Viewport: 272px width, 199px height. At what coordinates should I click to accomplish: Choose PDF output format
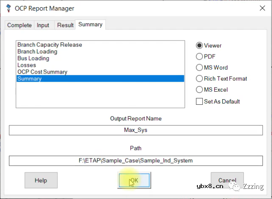tap(199, 57)
